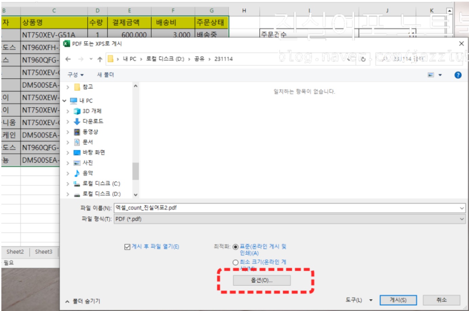Image resolution: width=469 pixels, height=311 pixels.
Task: Open the help question mark icon
Action: pos(458,75)
